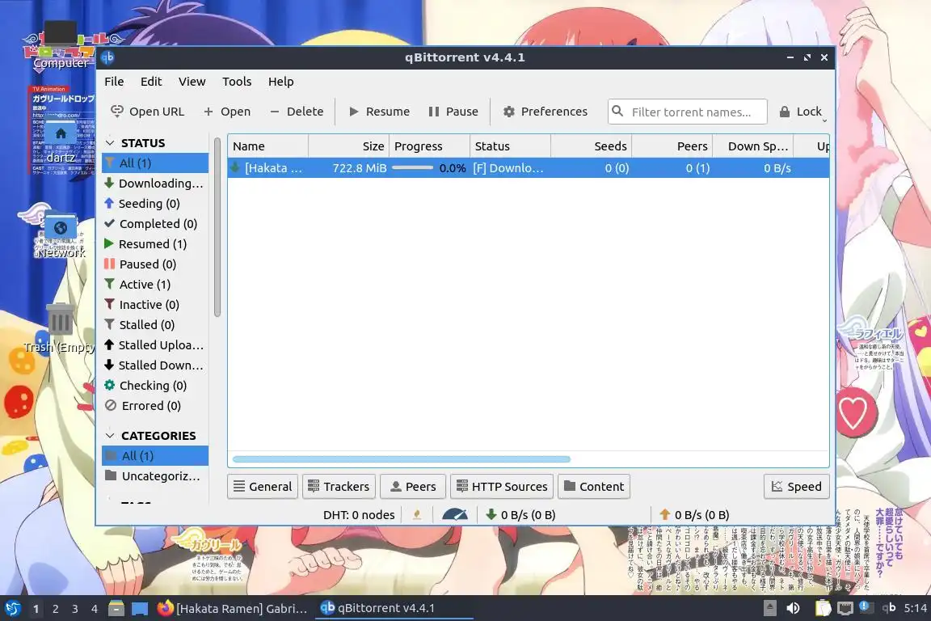Open the View menu
Screen dimensions: 931x621
coord(192,82)
